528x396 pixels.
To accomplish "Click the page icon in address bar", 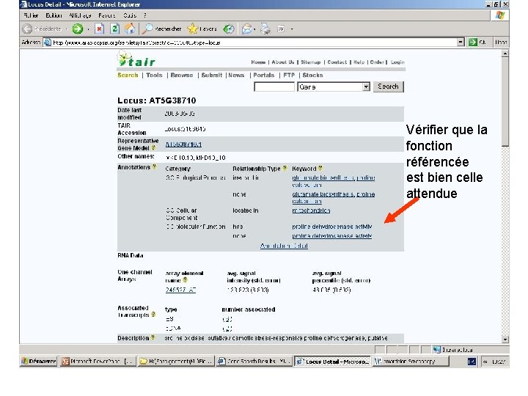I will pos(48,43).
